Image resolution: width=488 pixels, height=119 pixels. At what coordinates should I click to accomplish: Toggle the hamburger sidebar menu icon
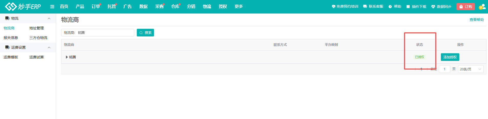52,7
